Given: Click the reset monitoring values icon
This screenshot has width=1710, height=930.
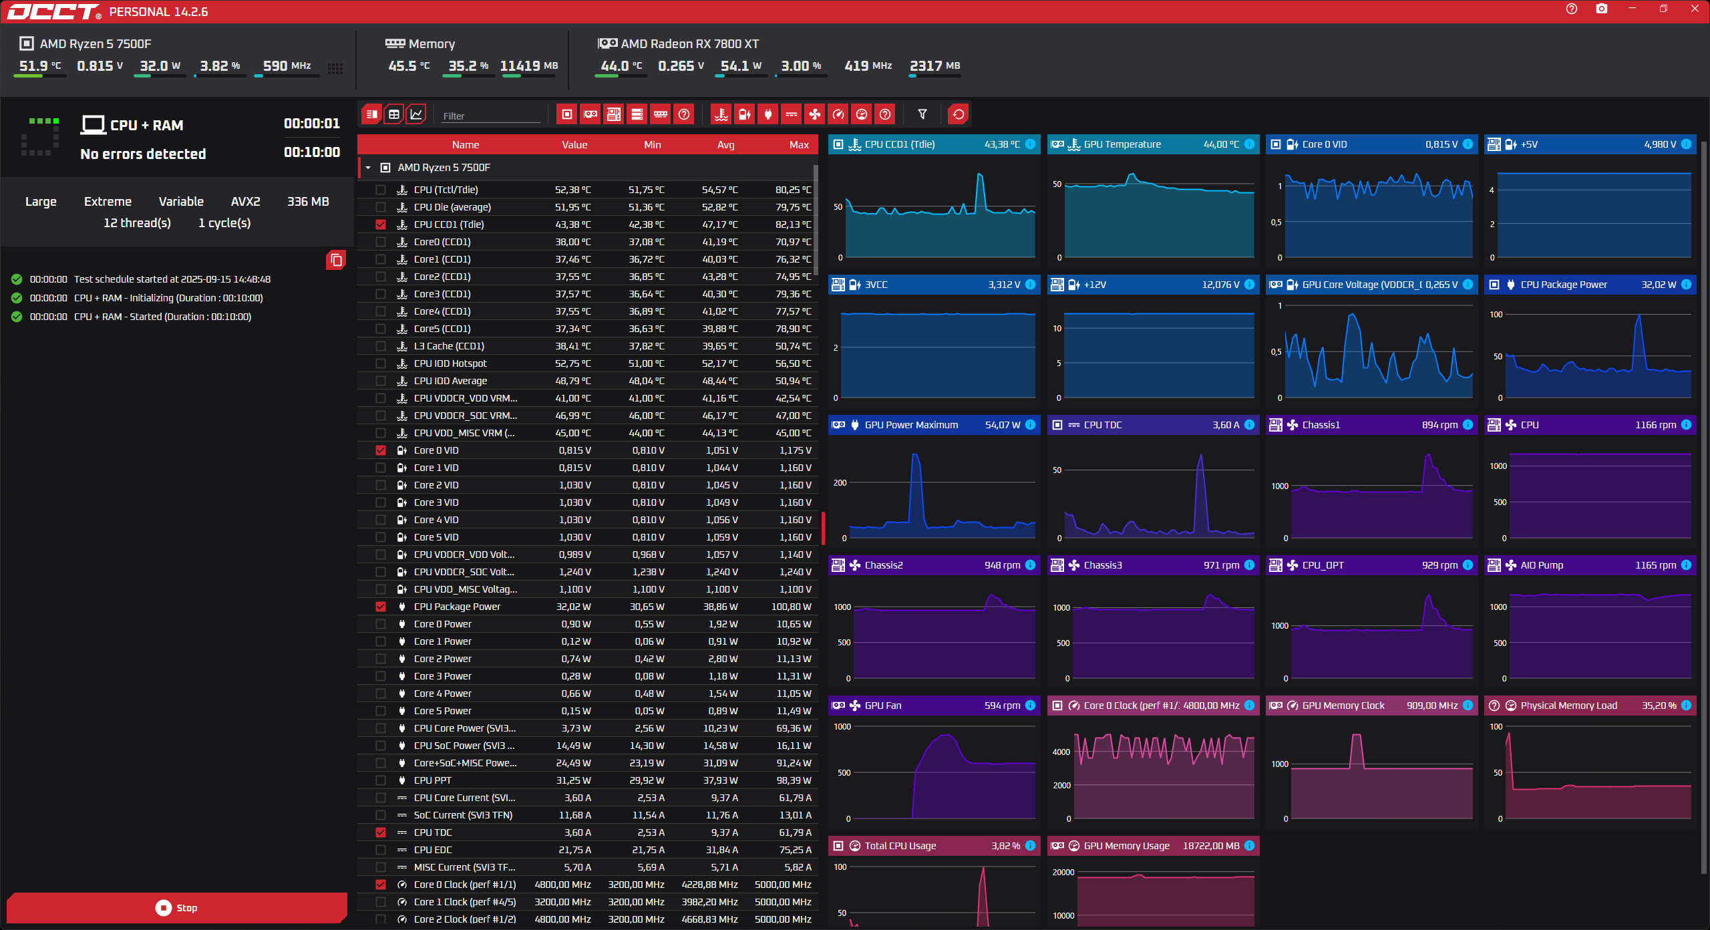Looking at the screenshot, I should (x=959, y=114).
